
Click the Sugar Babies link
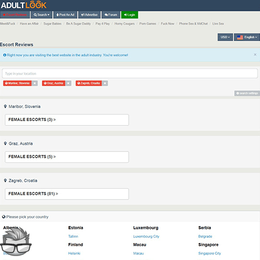53,24
